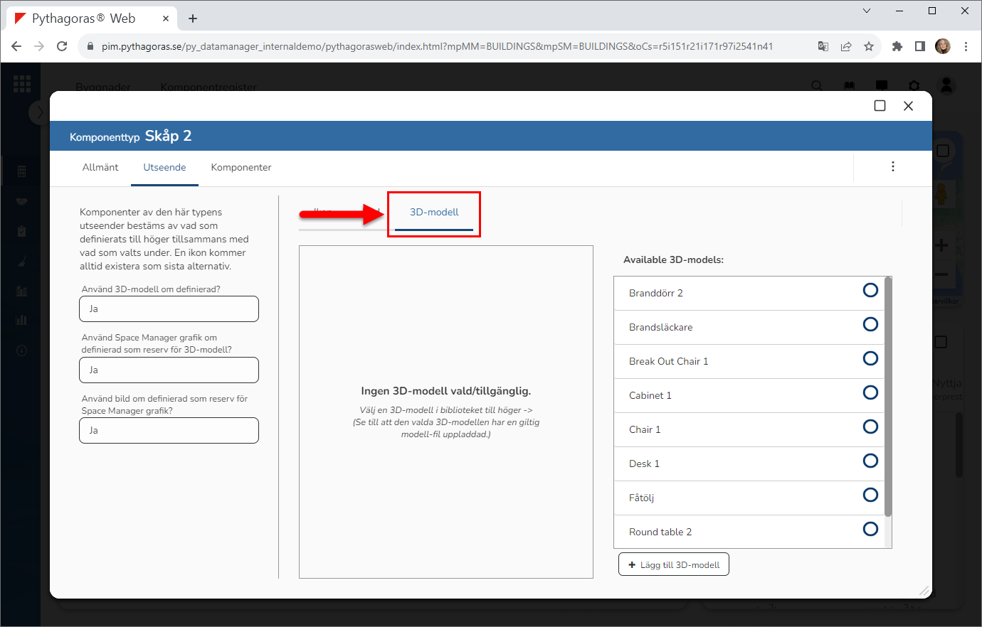This screenshot has height=627, width=982.
Task: Click the share page icon
Action: (x=846, y=46)
